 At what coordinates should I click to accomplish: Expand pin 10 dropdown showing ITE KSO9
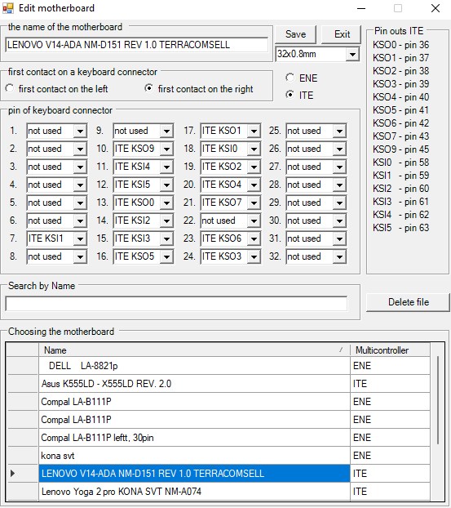tap(166, 149)
